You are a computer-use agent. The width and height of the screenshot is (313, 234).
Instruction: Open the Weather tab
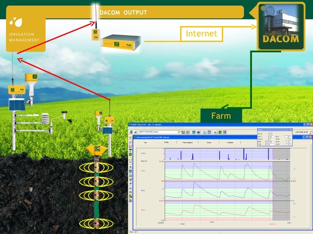pyautogui.click(x=230, y=142)
